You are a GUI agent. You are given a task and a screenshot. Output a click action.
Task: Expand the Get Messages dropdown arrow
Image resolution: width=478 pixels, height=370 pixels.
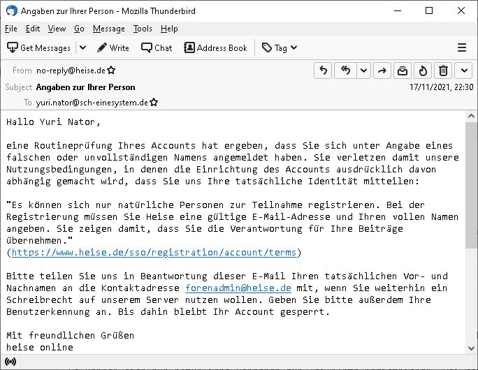[82, 47]
